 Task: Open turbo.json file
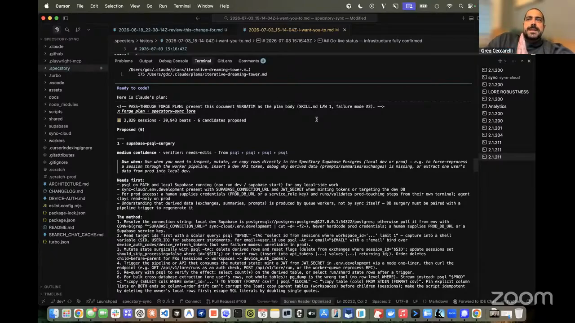[x=72, y=242]
